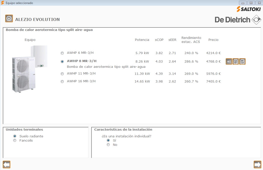The width and height of the screenshot is (263, 170).
Task: Click the ACS efficiency 286.6 %
Action: (191, 62)
